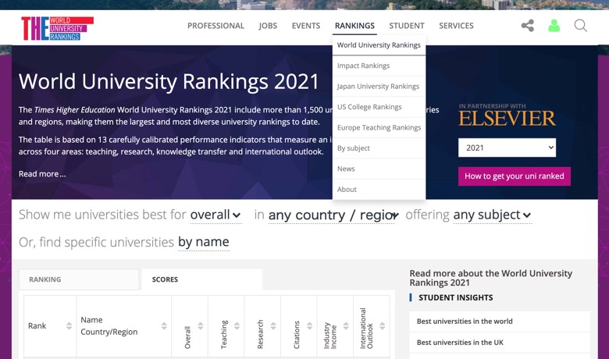
Task: Sort by Teaching score arrows
Action: tap(237, 326)
